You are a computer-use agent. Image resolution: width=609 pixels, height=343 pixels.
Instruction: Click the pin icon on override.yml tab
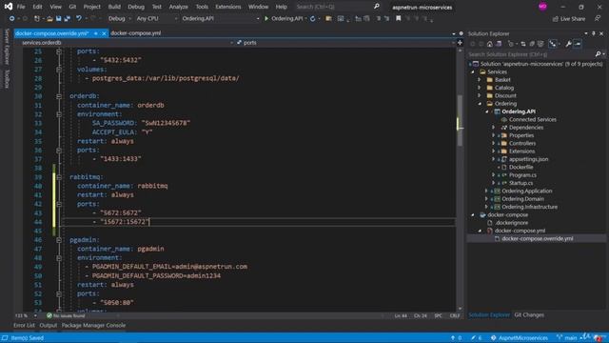coord(96,33)
